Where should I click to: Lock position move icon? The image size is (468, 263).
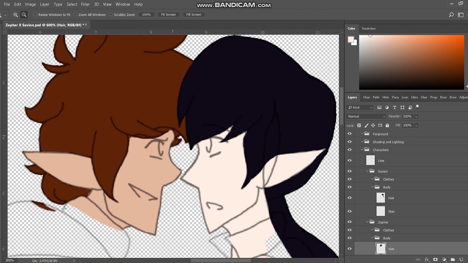[373, 125]
